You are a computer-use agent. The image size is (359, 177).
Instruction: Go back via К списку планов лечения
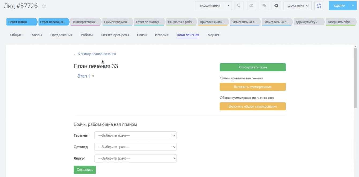pos(95,54)
